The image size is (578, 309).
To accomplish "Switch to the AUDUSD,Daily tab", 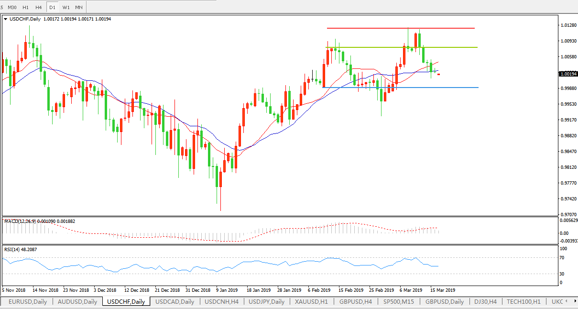I will click(x=77, y=302).
